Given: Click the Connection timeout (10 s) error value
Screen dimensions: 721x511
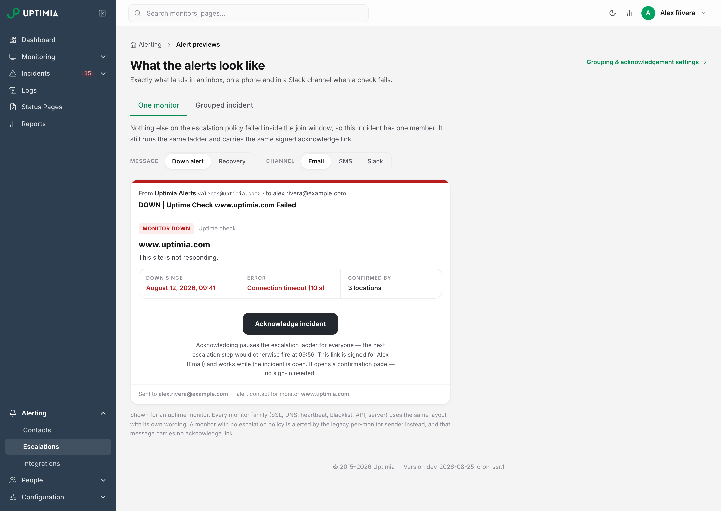Looking at the screenshot, I should [285, 288].
